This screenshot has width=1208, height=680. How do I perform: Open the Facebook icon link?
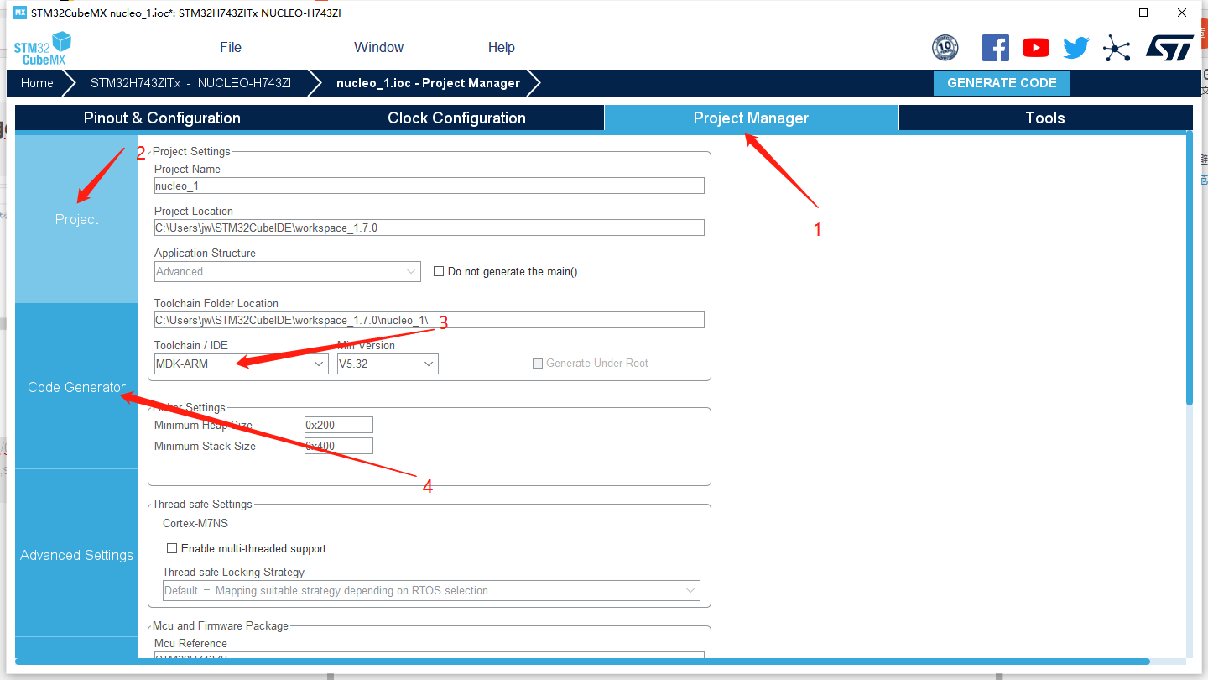[996, 48]
